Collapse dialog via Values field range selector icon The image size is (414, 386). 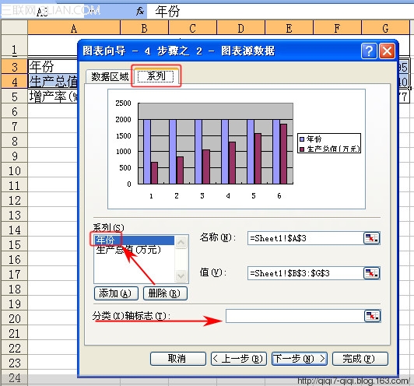point(371,273)
